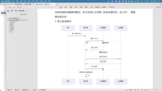Switch to 查找和替换 tab in navigation pane

pyautogui.click(x=22, y=11)
